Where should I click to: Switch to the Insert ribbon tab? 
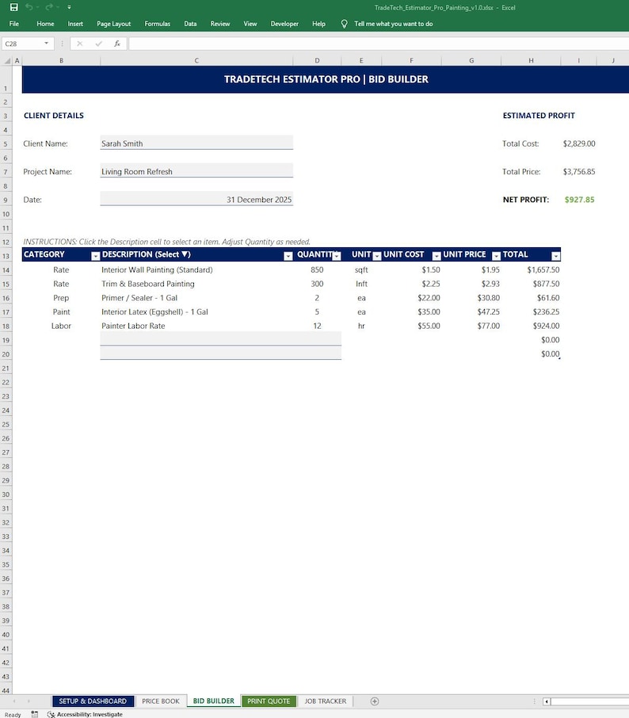[x=75, y=24]
